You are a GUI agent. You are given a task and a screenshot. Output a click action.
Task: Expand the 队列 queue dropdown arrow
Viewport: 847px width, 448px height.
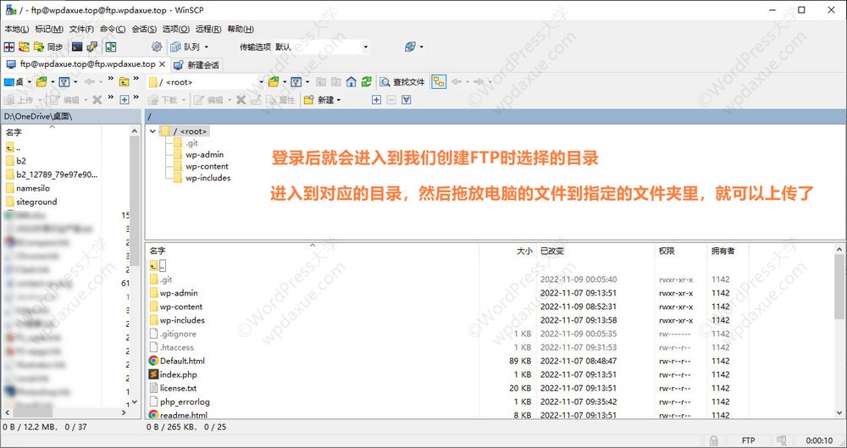click(x=207, y=47)
